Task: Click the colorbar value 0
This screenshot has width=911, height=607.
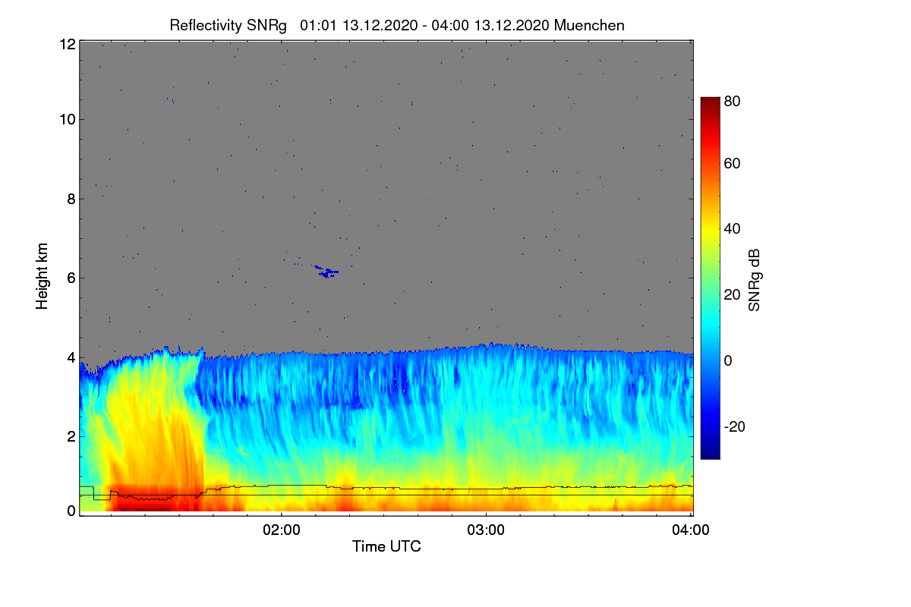Action: tap(727, 360)
